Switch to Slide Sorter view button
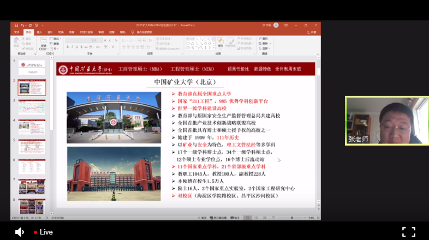This screenshot has width=429, height=240. click(256, 218)
